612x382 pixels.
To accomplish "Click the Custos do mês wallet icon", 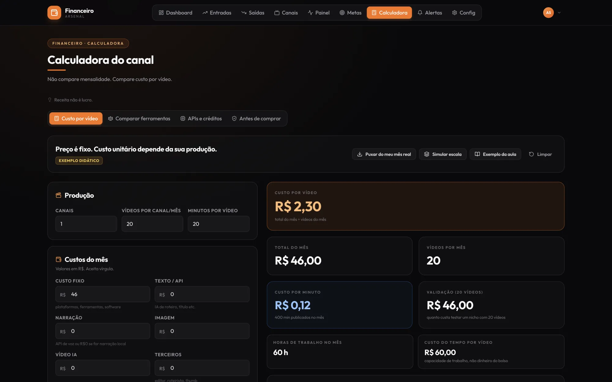I will 58,259.
